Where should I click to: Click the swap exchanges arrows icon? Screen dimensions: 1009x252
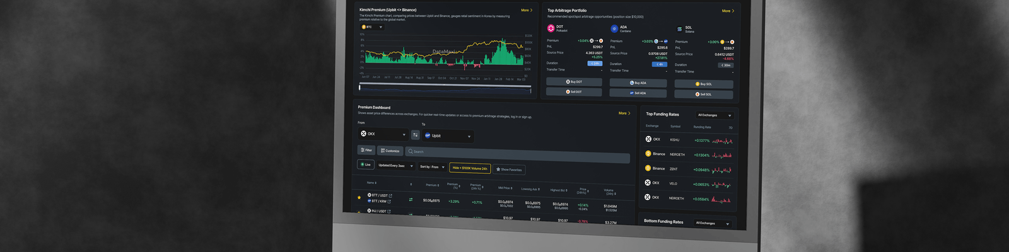click(415, 135)
